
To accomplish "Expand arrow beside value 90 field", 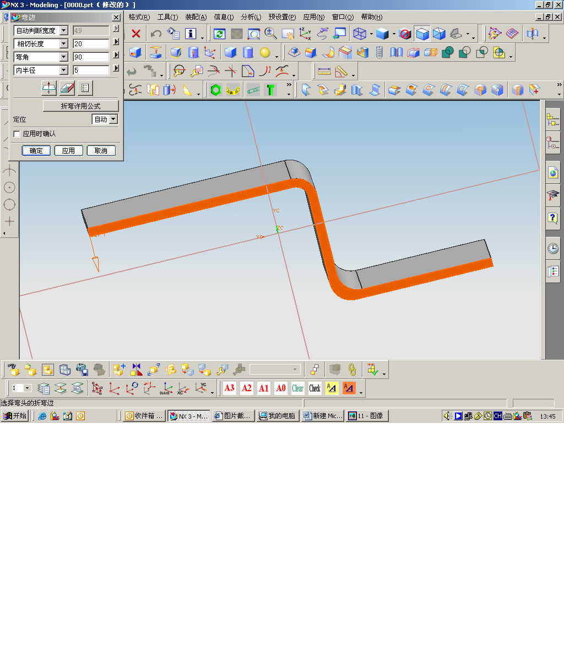I will (x=116, y=55).
